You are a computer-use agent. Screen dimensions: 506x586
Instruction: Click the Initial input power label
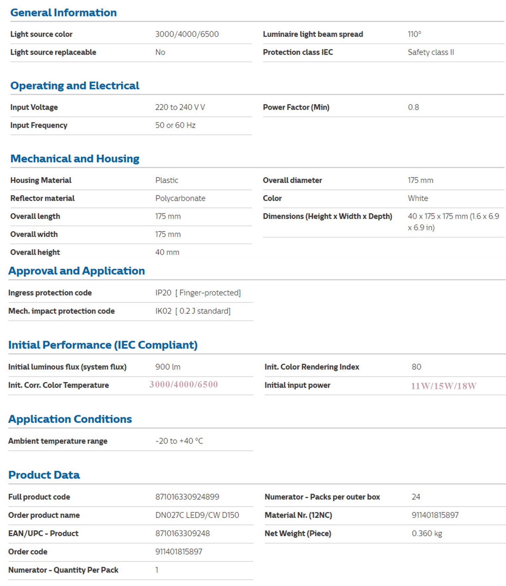coord(297,385)
